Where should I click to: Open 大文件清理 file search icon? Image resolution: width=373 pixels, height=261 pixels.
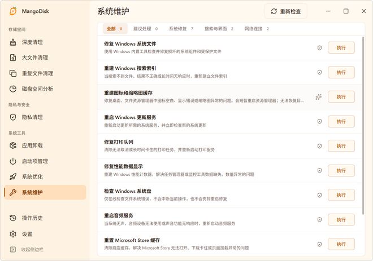click(13, 57)
